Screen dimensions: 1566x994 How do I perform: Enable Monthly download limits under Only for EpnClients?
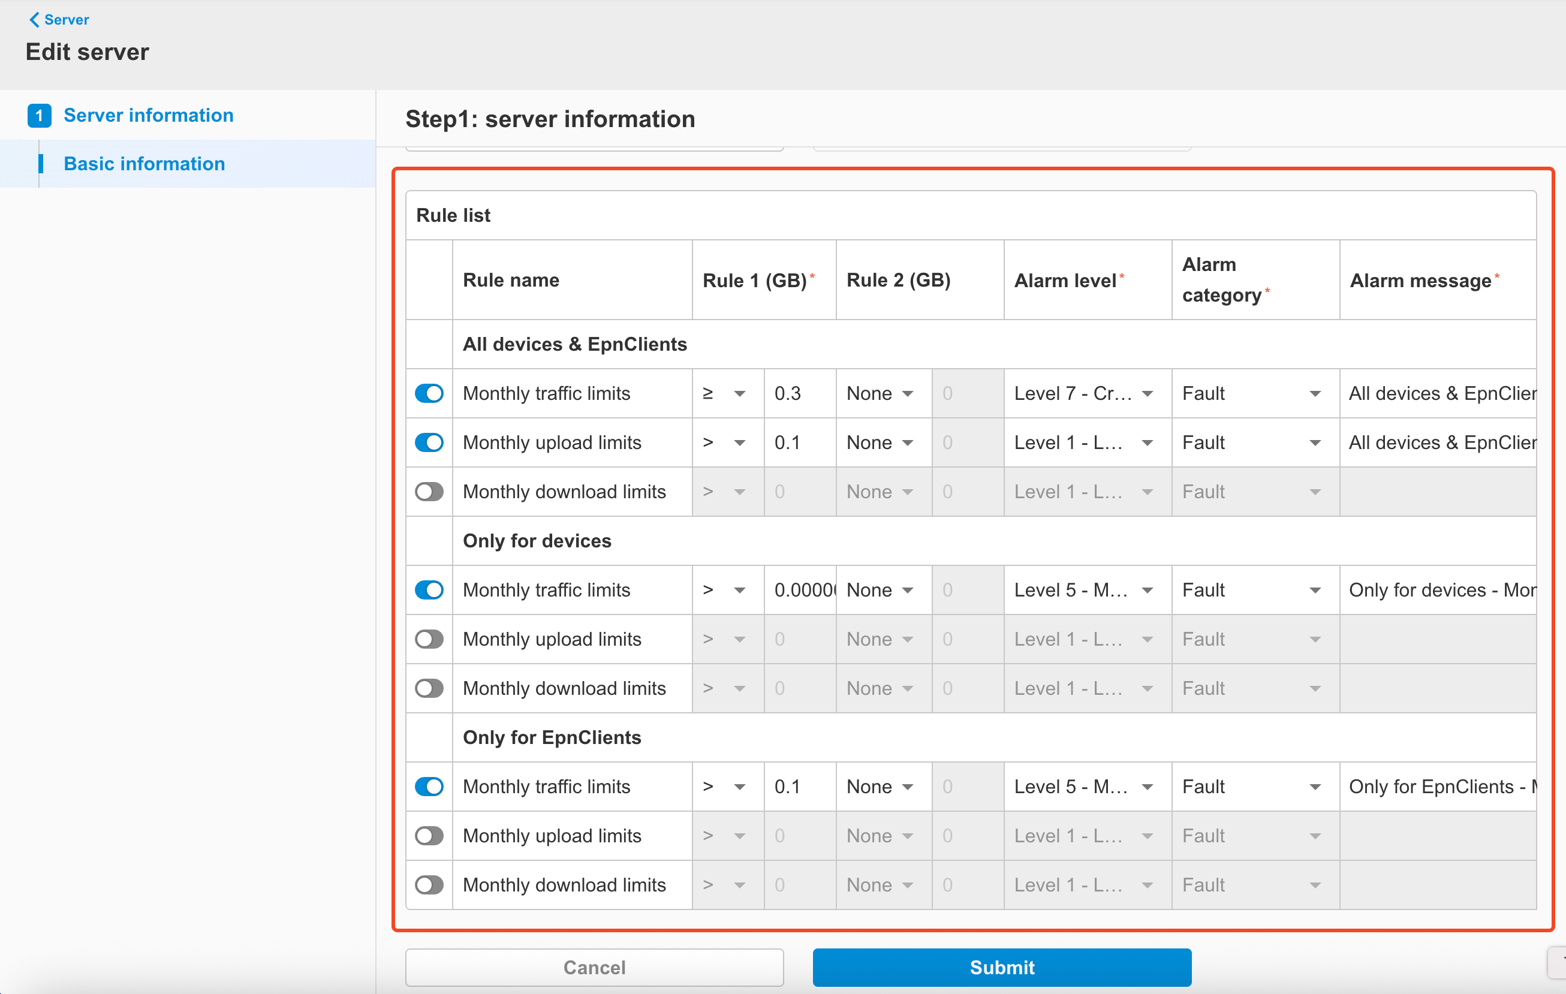[x=429, y=885]
